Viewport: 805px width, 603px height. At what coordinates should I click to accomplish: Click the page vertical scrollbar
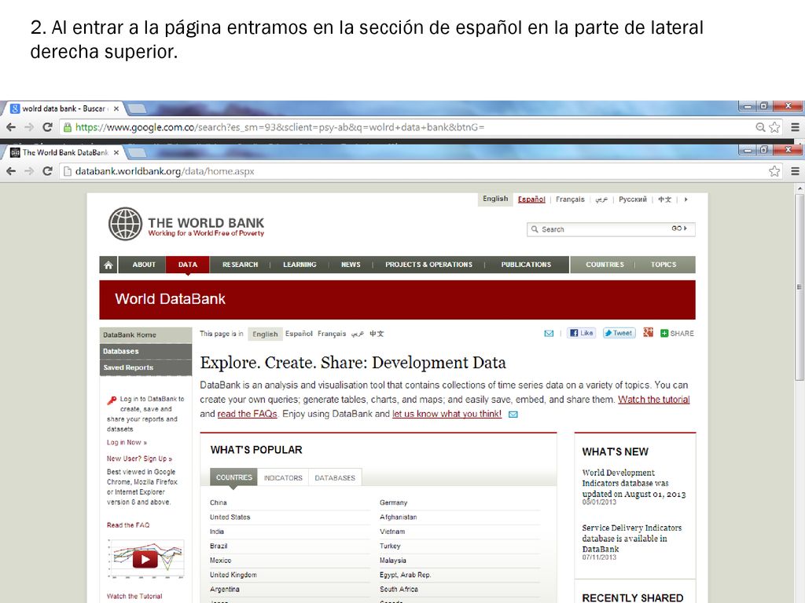pyautogui.click(x=799, y=287)
